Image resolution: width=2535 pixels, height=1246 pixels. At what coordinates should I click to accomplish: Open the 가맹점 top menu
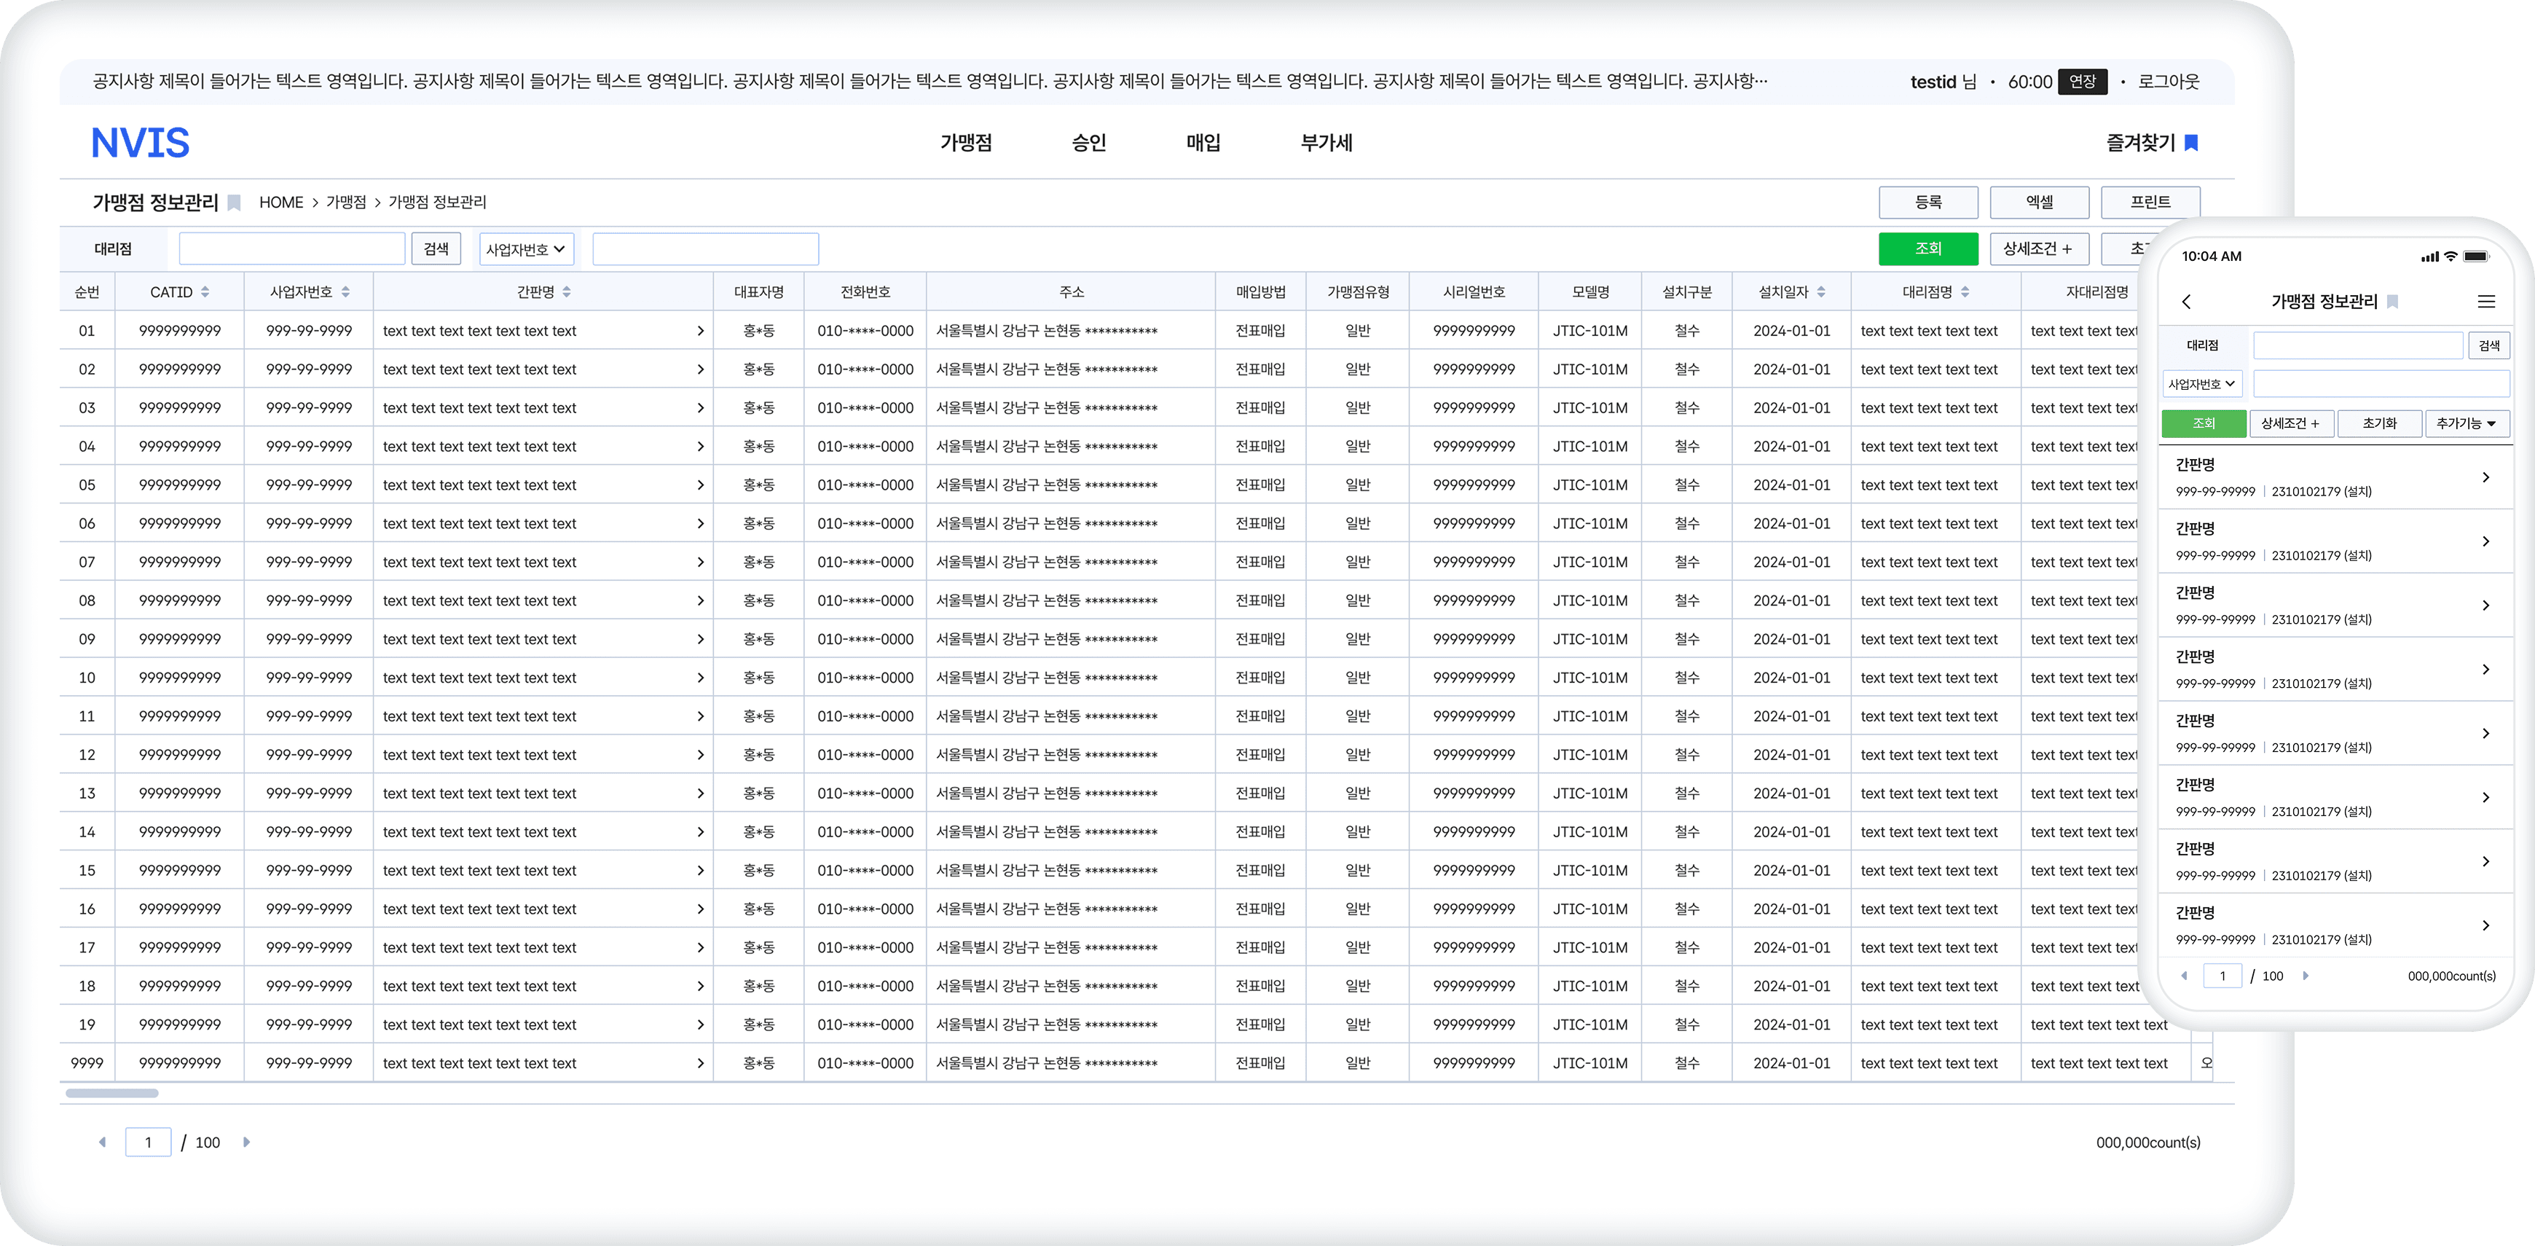point(965,144)
